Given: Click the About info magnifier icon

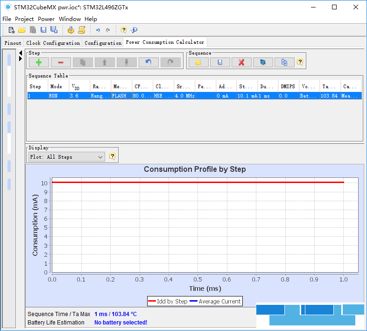Looking at the screenshot, I should click(x=134, y=30).
